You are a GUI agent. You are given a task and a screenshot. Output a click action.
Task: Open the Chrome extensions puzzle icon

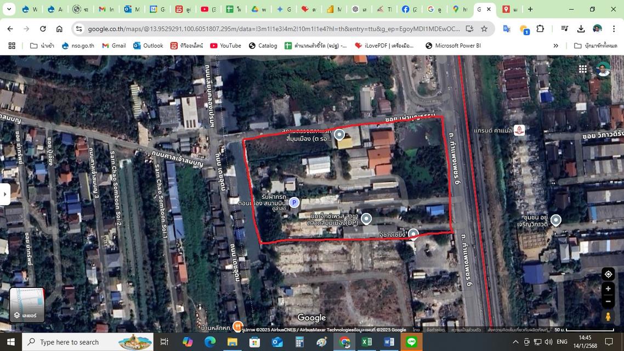[x=540, y=29]
